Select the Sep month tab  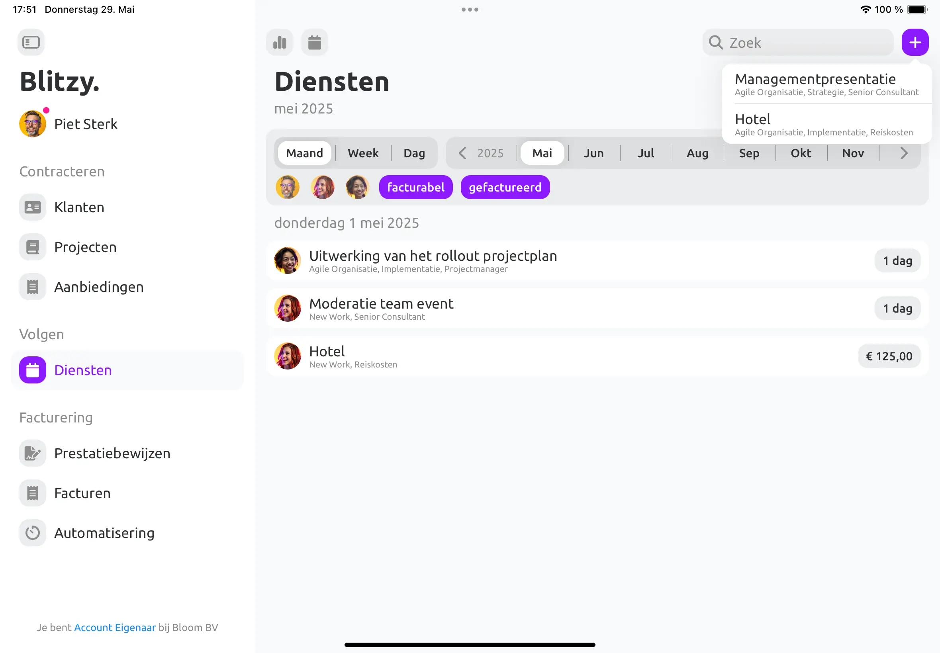(x=749, y=153)
